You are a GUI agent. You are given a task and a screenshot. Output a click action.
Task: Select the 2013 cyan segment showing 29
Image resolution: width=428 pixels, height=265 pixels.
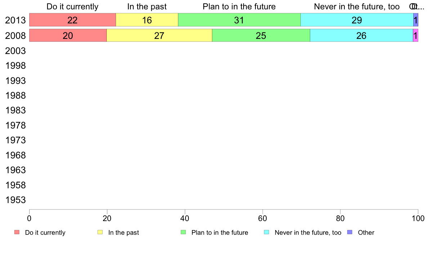(357, 20)
